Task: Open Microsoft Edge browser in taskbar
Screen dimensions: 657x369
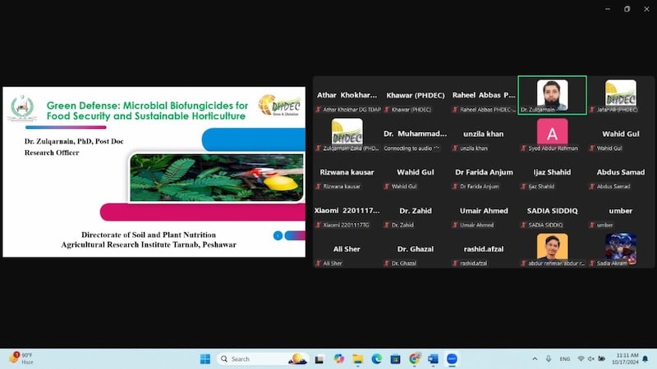Action: [x=377, y=359]
